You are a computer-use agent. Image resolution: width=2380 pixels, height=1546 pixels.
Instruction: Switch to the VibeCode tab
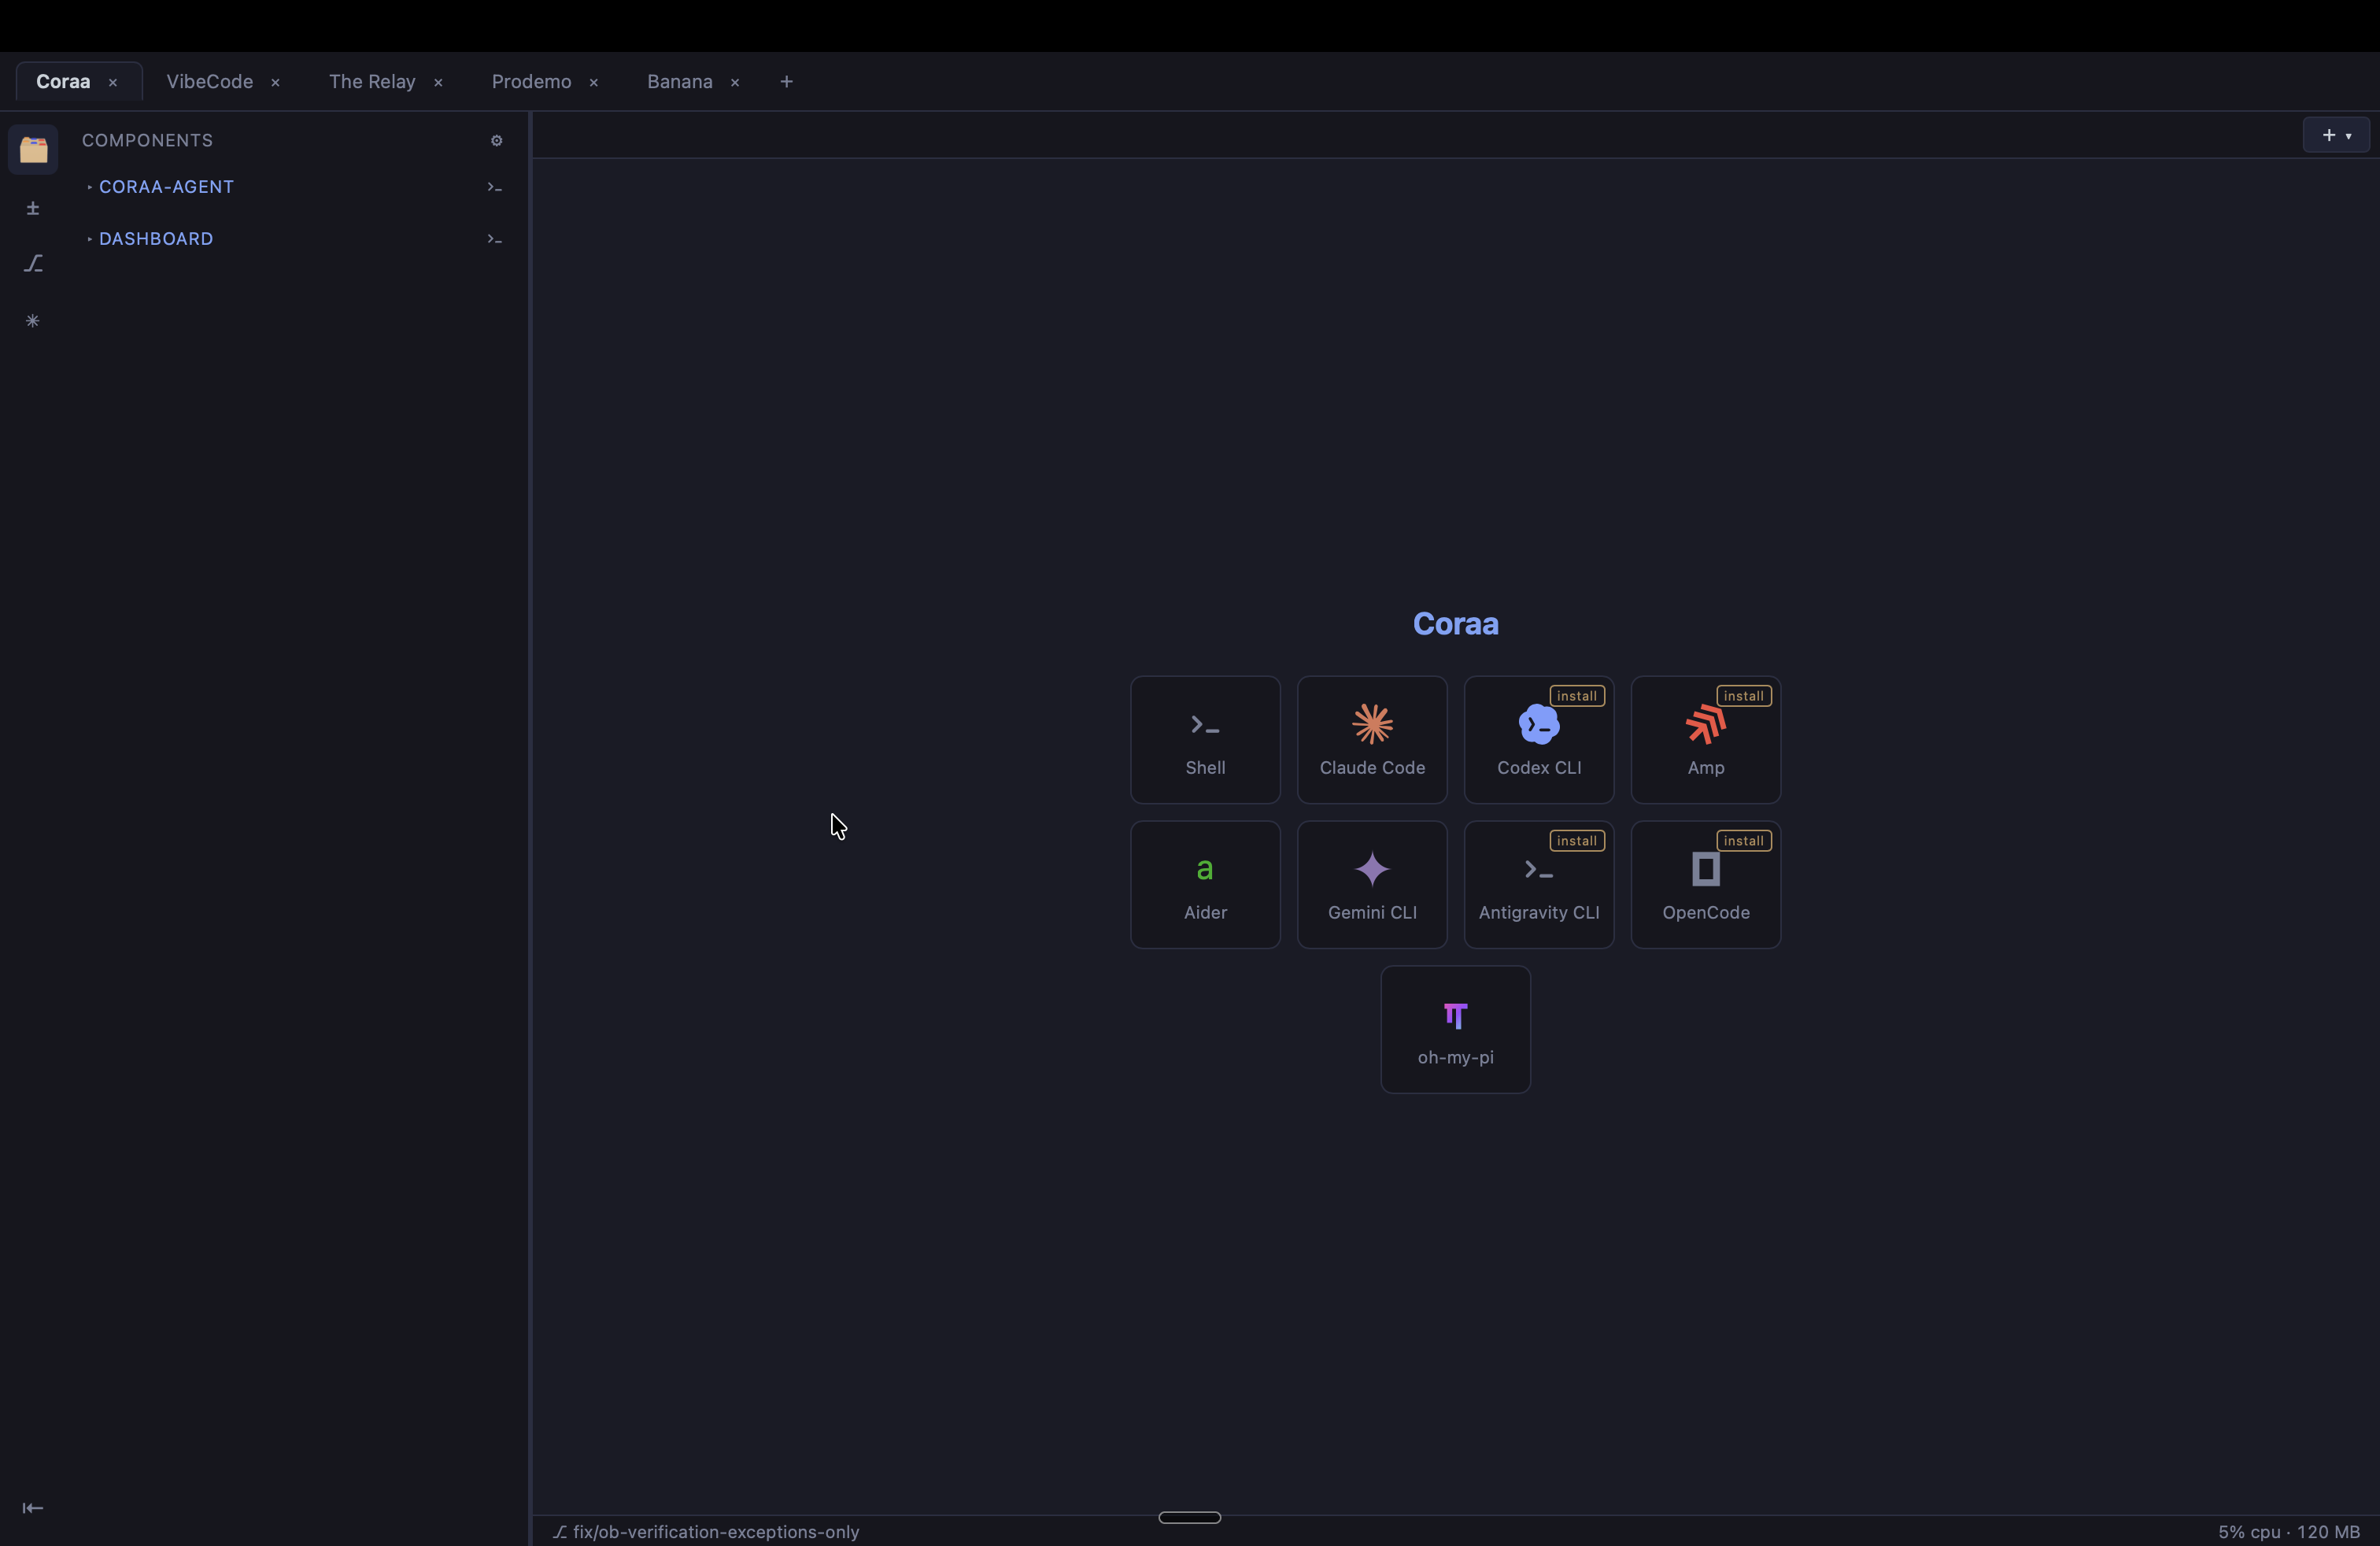point(209,82)
